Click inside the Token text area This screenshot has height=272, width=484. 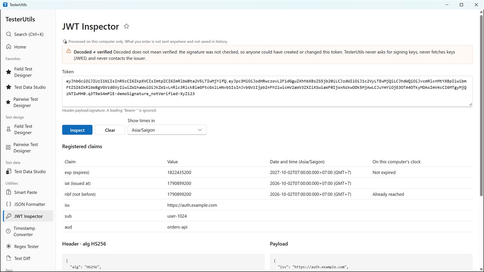[x=267, y=91]
